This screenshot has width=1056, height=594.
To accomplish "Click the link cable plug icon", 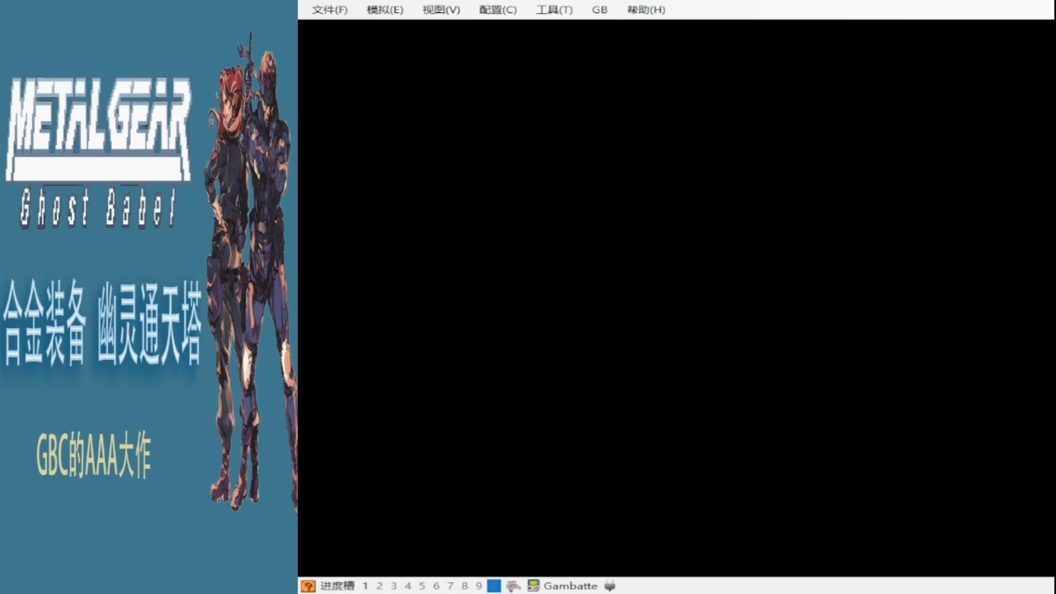I will 609,586.
